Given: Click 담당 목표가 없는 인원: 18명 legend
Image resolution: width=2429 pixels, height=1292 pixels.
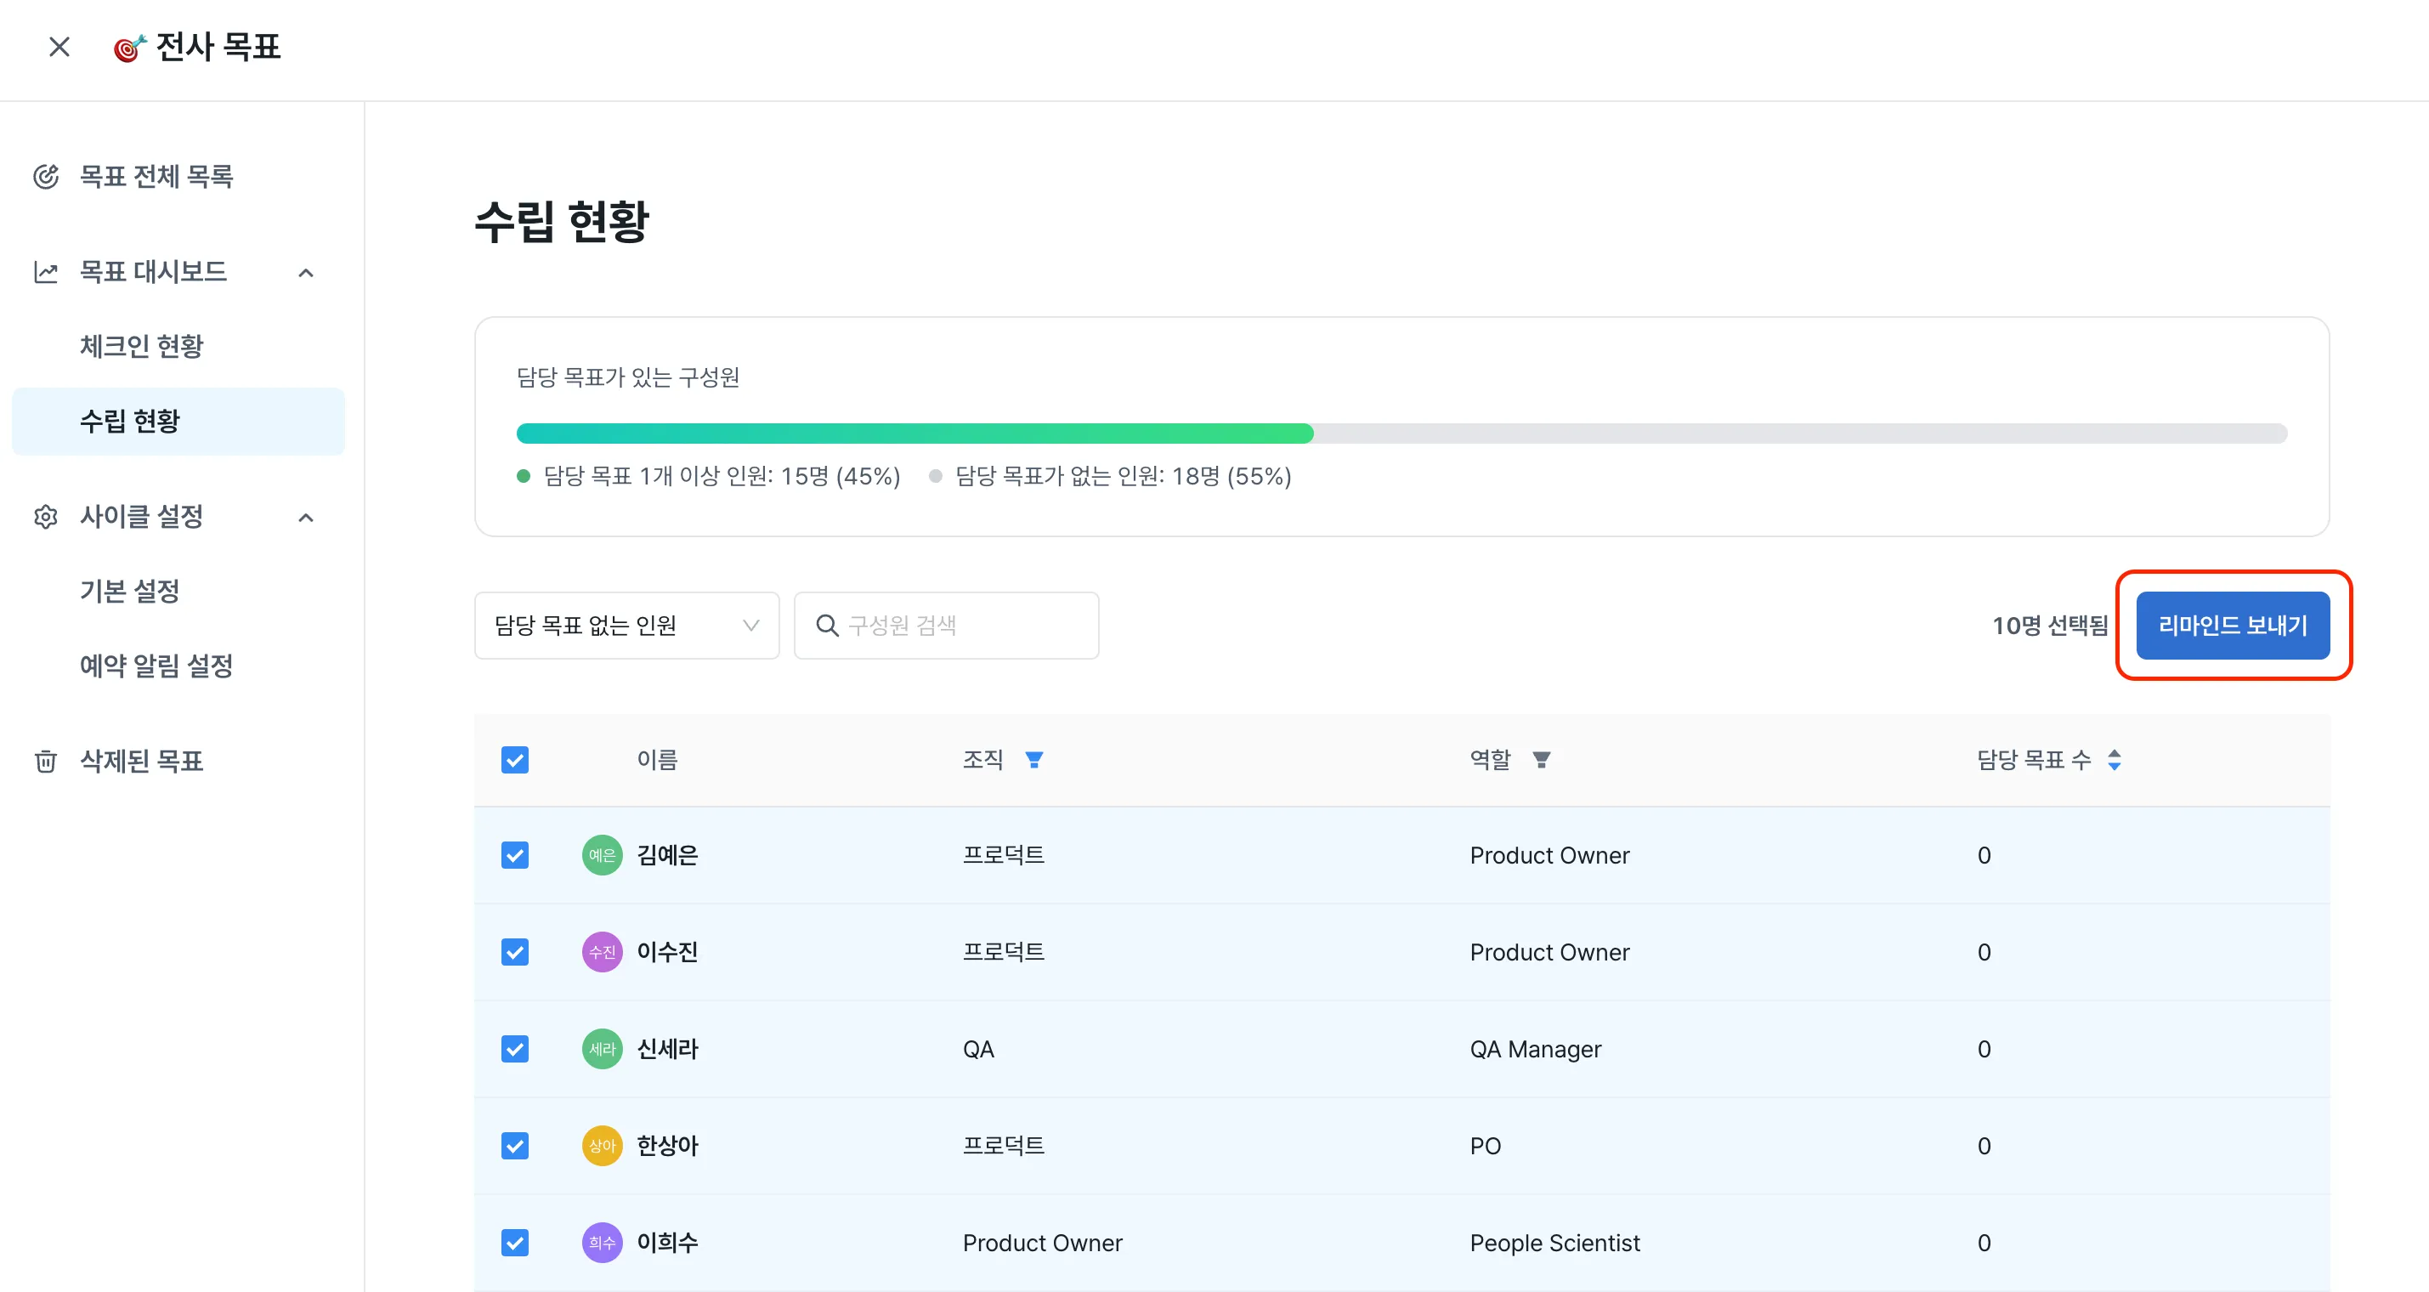Looking at the screenshot, I should click(1111, 476).
